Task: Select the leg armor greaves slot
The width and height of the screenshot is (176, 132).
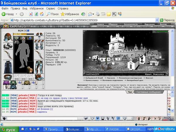Action: (x=39, y=67)
